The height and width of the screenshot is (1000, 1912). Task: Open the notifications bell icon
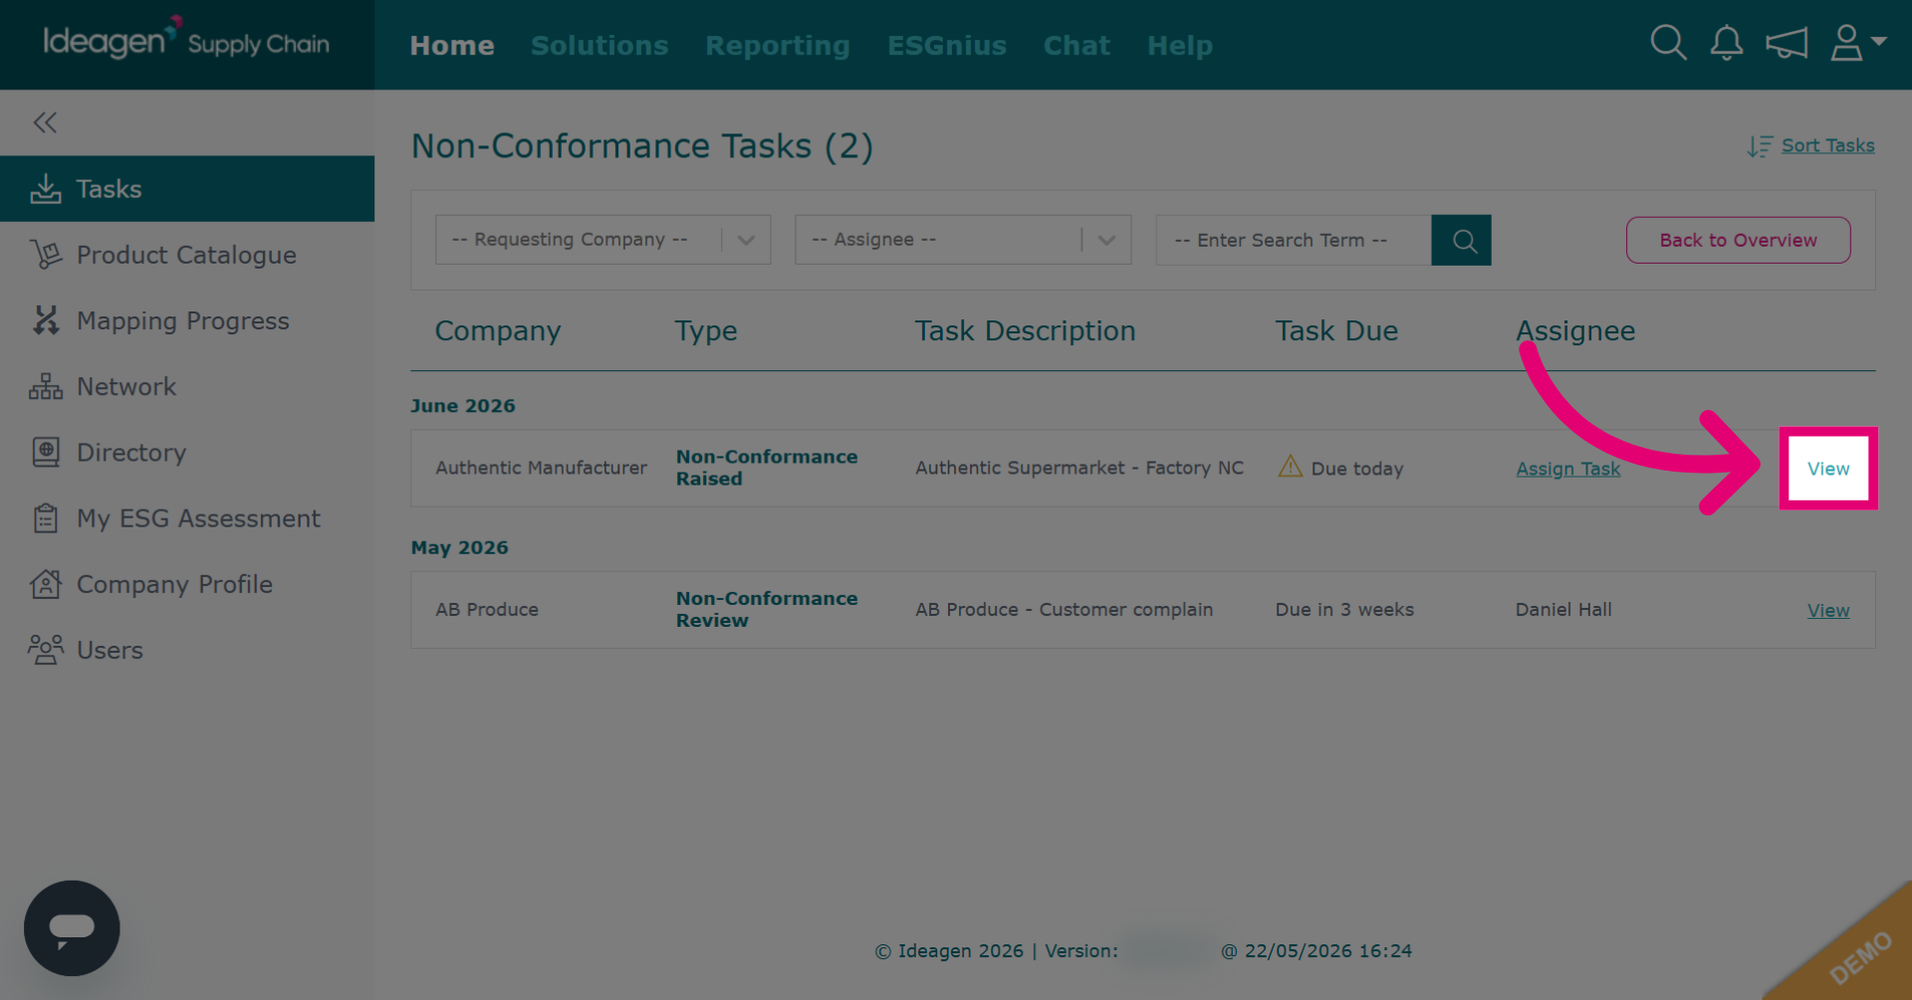pyautogui.click(x=1727, y=43)
